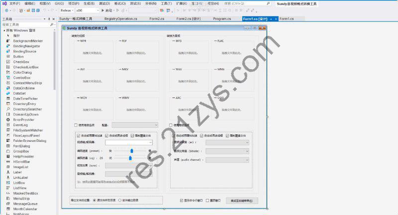Adjust the preset encoding speed slider
Screen dimensions: 398x215
pyautogui.click(x=132, y=151)
